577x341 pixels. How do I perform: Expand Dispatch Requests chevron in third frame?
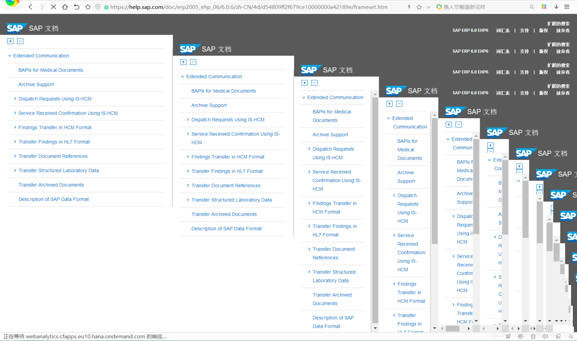[x=309, y=149]
